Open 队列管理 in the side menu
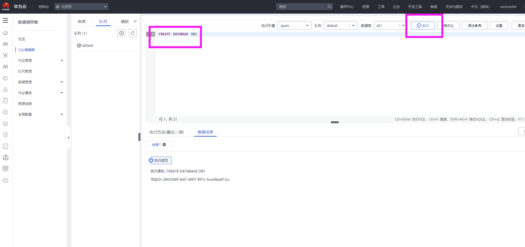 click(25, 71)
